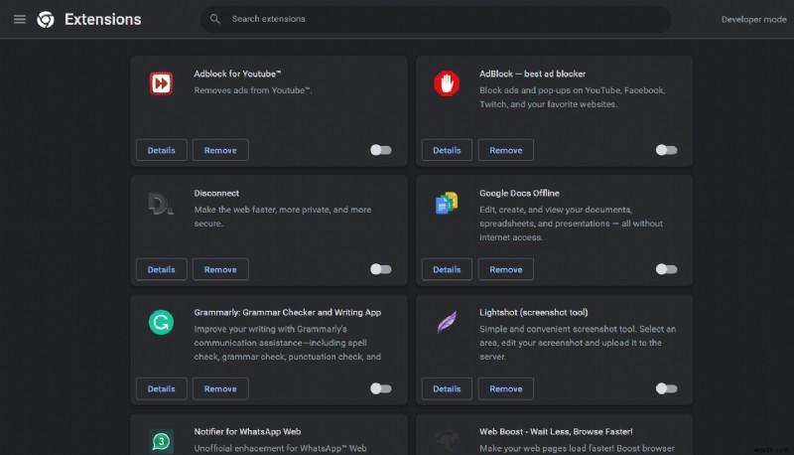Image resolution: width=794 pixels, height=455 pixels.
Task: Click the Developer mode label
Action: (x=753, y=19)
